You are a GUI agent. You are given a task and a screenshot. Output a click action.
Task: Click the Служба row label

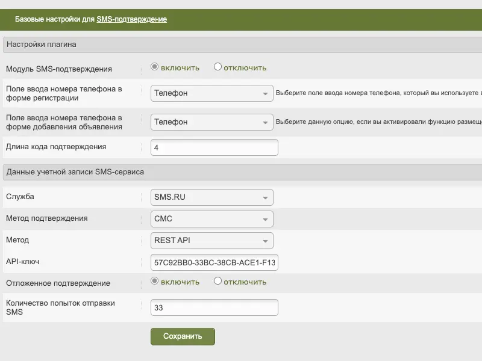20,197
